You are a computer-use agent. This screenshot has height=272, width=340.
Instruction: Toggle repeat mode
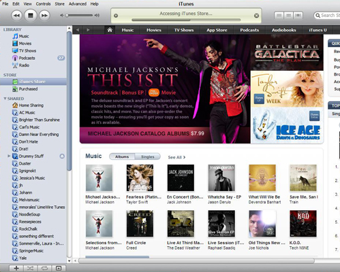44,269
